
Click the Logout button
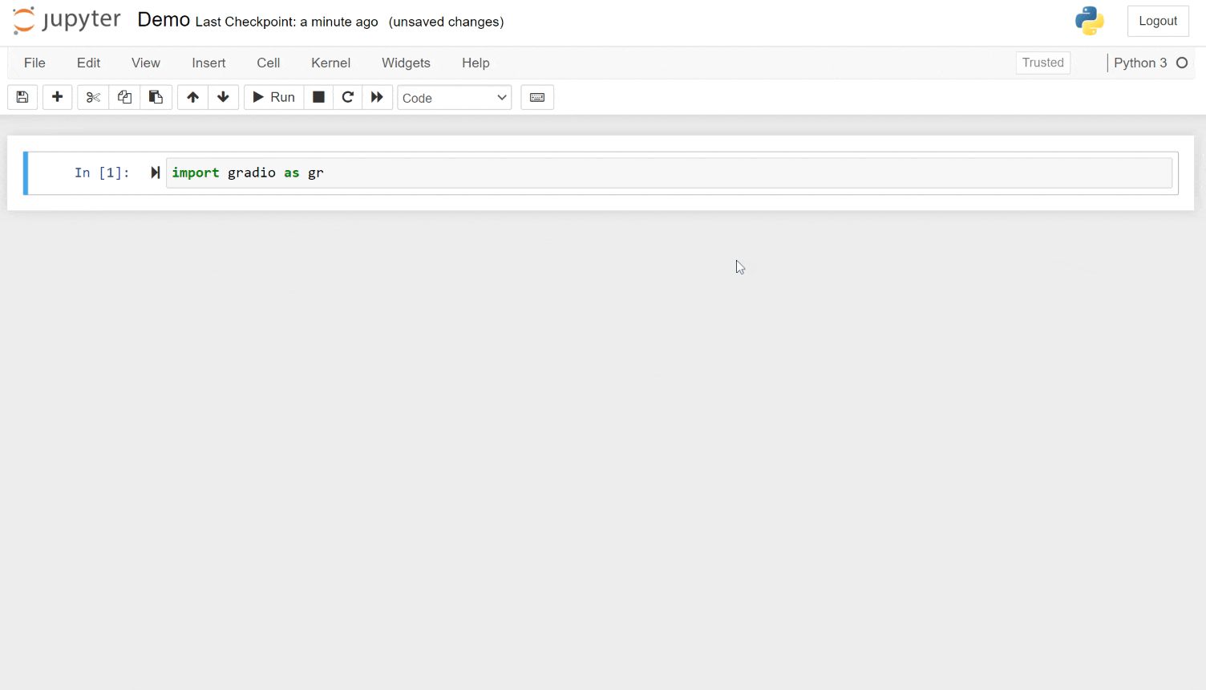coord(1158,21)
